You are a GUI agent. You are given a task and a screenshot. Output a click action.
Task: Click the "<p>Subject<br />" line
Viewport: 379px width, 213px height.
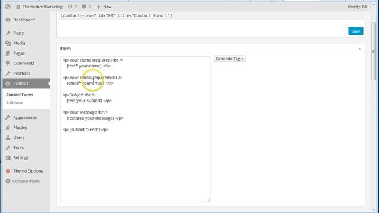click(79, 95)
